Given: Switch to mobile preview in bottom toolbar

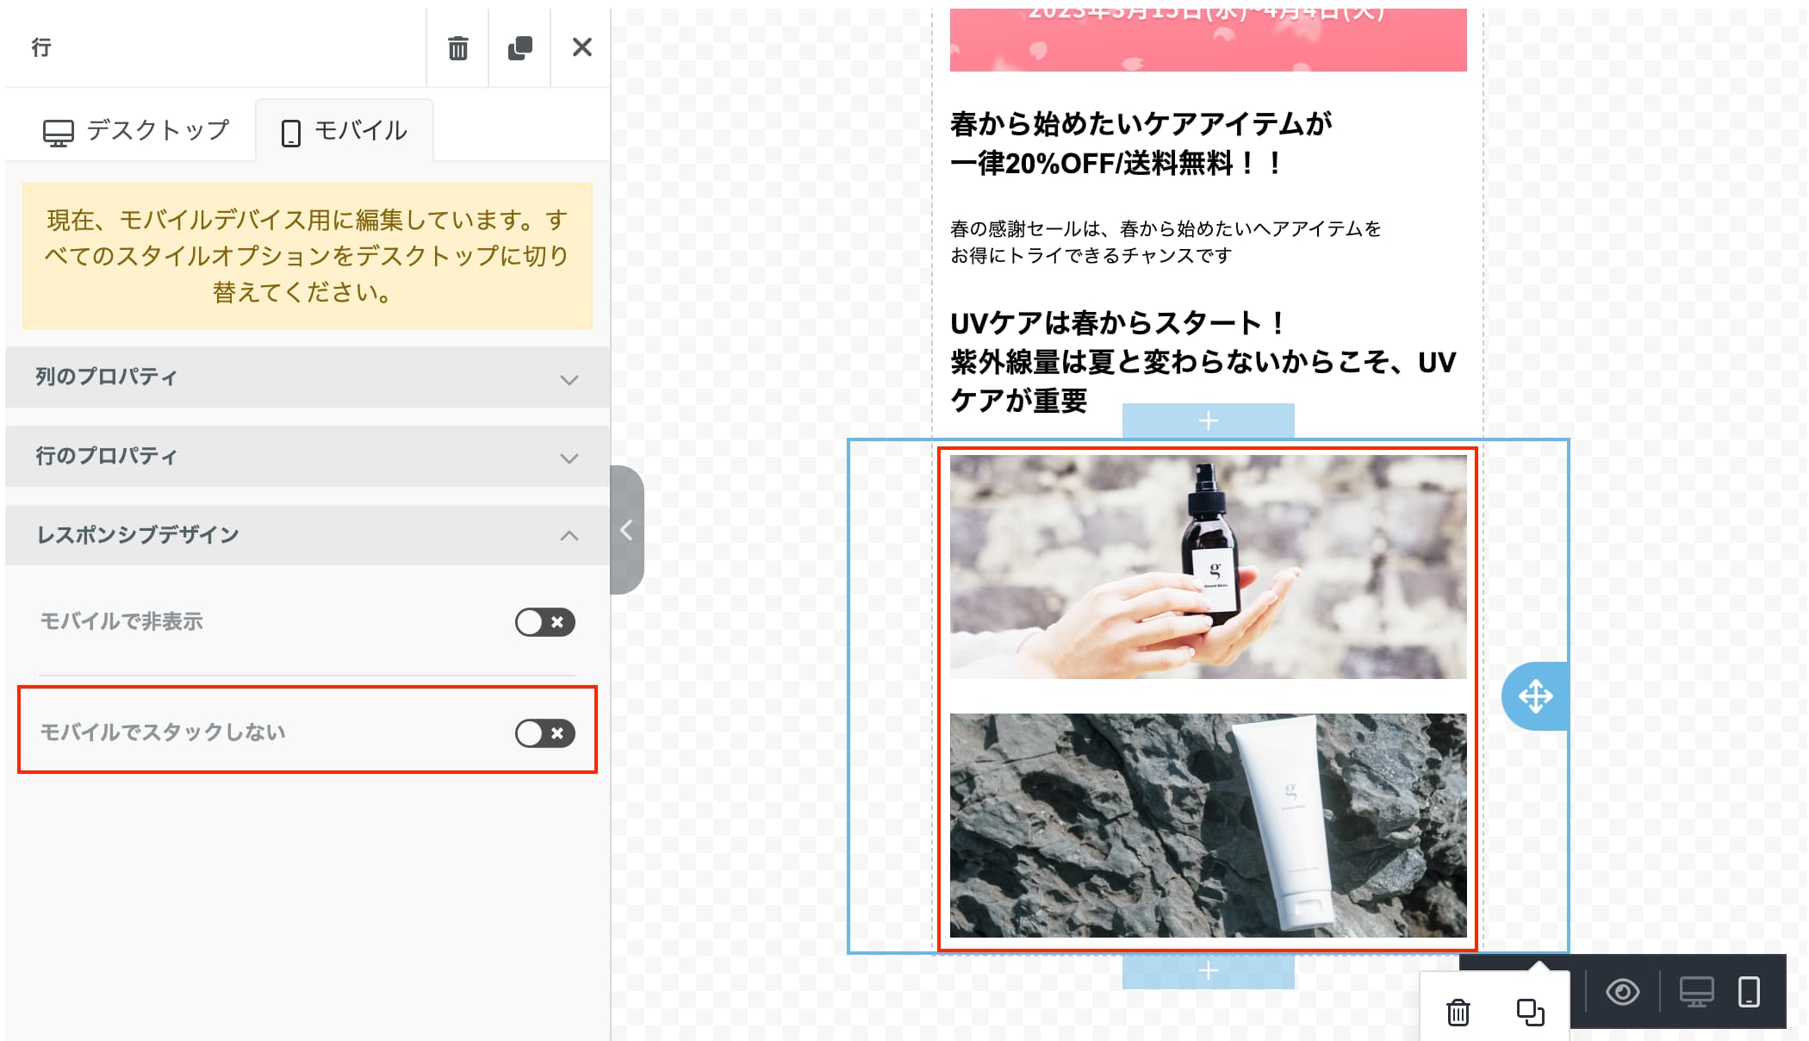Looking at the screenshot, I should [x=1749, y=992].
